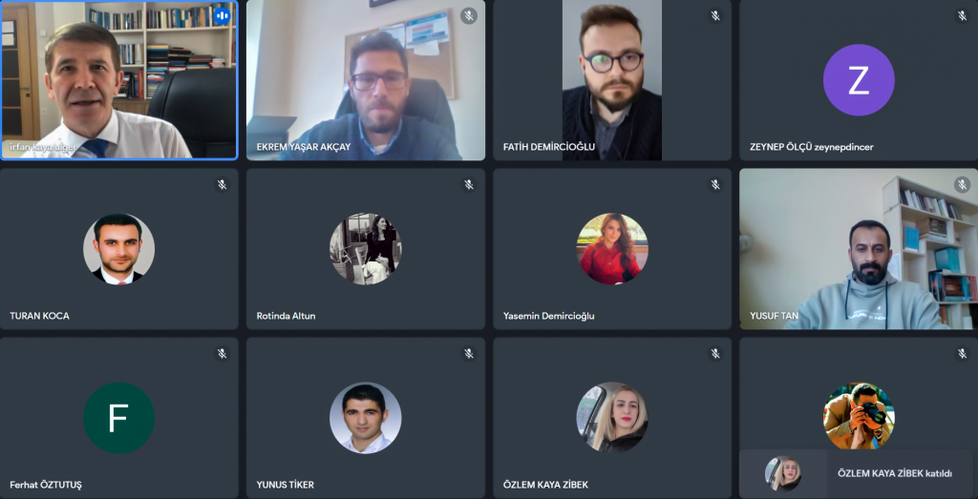Viewport: 978px width, 499px height.
Task: Click the speaking indicator on irfan kaya ülger's tile
Action: (x=222, y=16)
